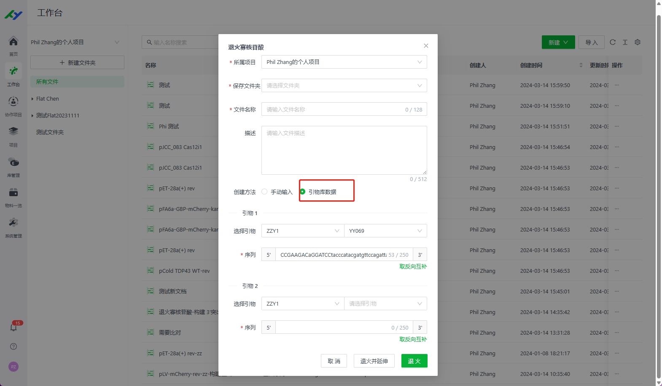Select the 引物库数据 radio button

[x=303, y=192]
